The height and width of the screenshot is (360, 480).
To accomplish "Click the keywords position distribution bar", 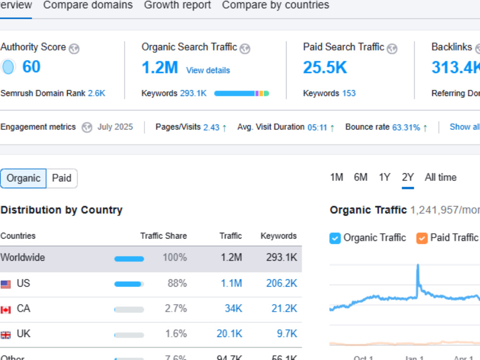I will pos(241,94).
